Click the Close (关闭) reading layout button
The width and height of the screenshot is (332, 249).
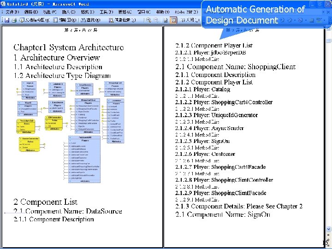[190, 20]
